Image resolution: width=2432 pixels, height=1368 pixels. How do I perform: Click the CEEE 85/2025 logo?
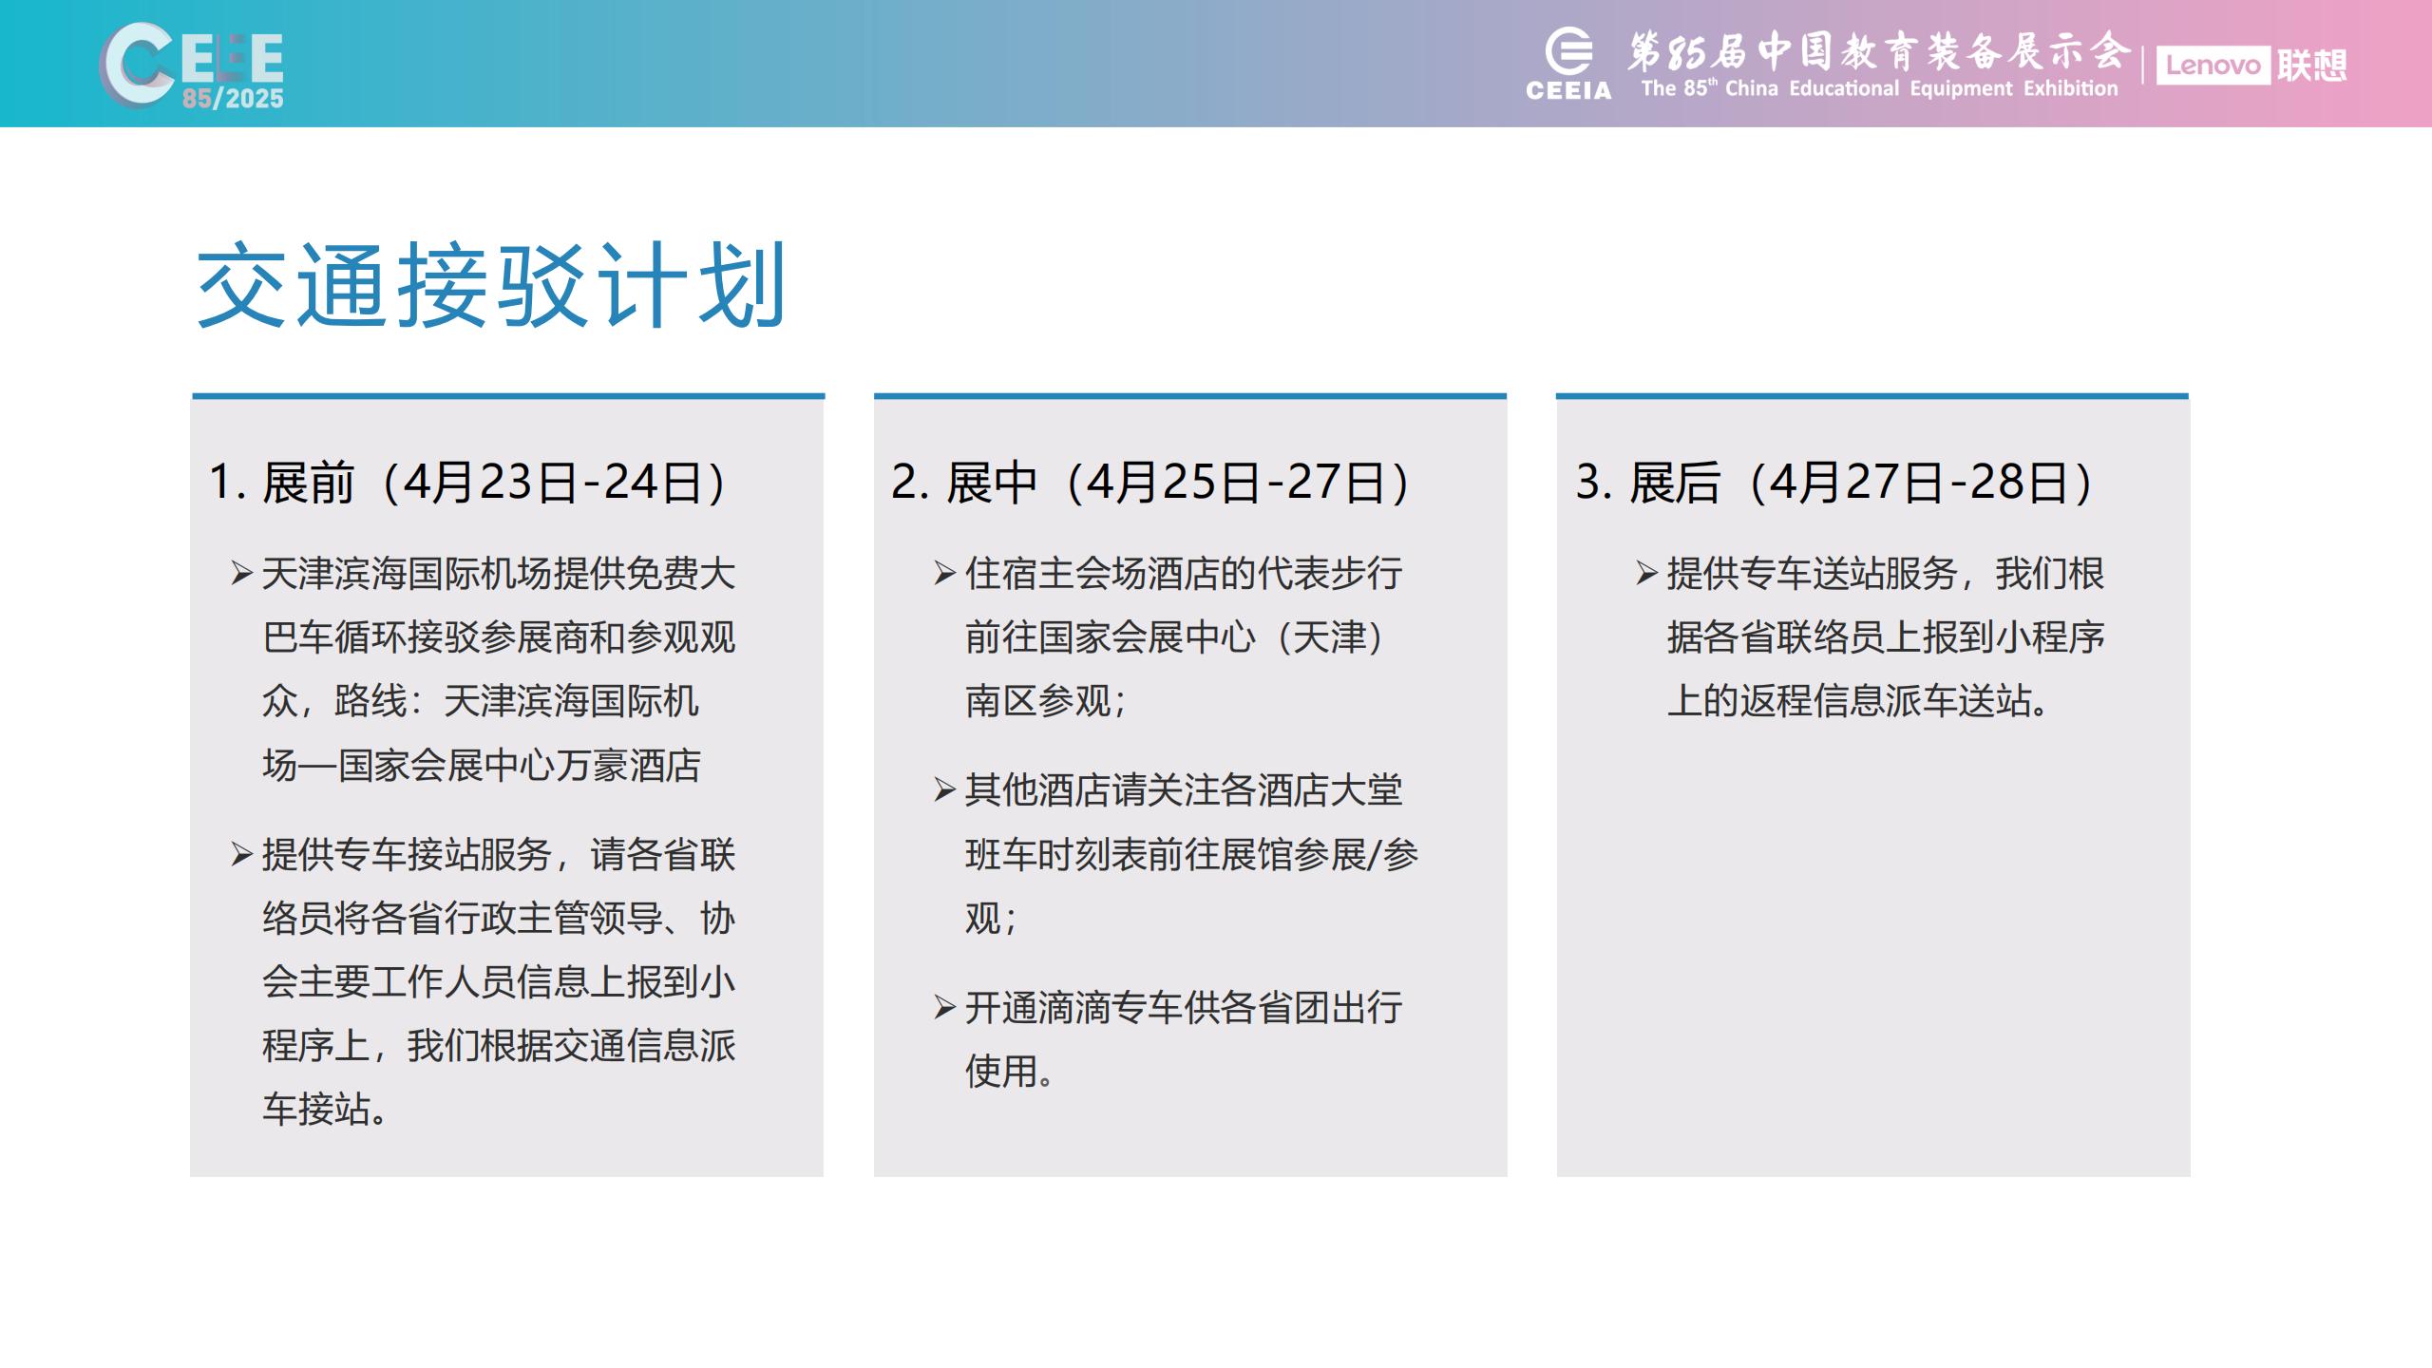pos(192,65)
